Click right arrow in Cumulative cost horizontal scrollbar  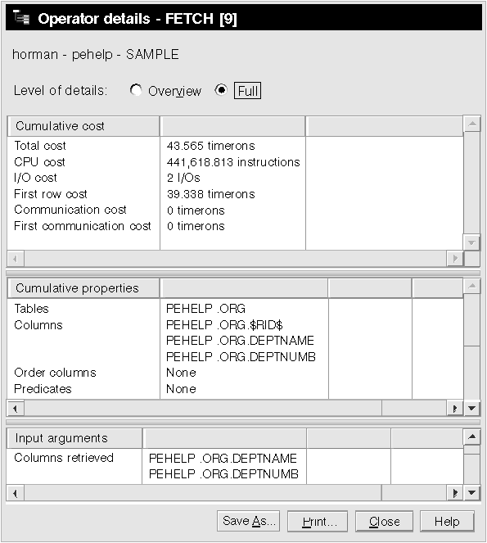[x=455, y=258]
